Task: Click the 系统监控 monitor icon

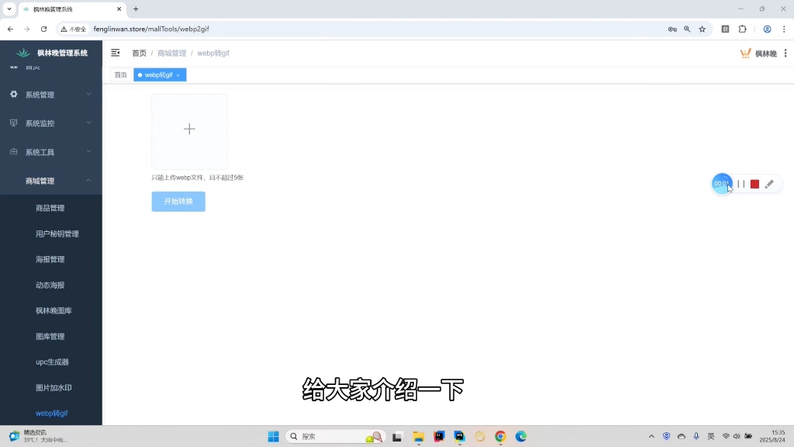Action: coord(14,123)
